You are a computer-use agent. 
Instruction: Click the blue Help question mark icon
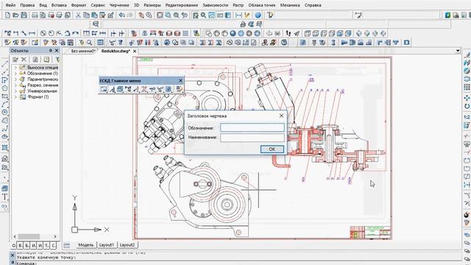coord(258,15)
